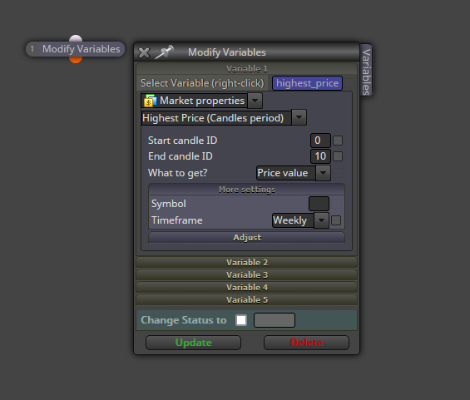Click the What to get? label
This screenshot has height=400, width=470.
pyautogui.click(x=178, y=173)
